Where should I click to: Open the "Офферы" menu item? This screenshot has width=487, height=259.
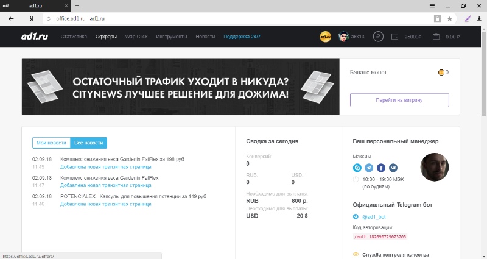(106, 37)
